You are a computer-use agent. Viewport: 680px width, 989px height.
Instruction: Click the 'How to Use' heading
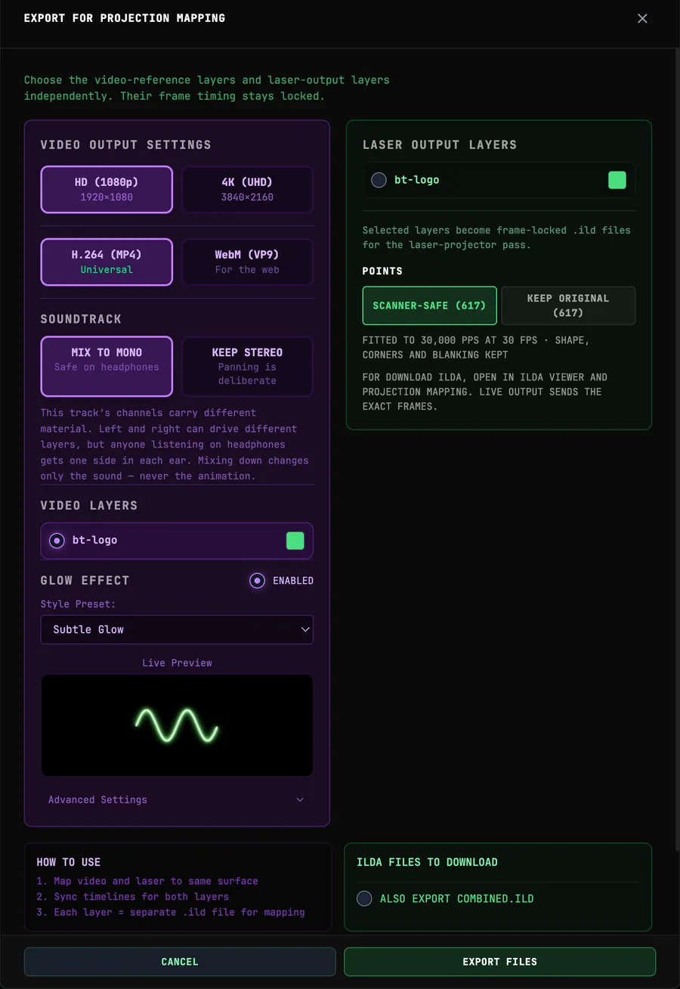[x=68, y=862]
